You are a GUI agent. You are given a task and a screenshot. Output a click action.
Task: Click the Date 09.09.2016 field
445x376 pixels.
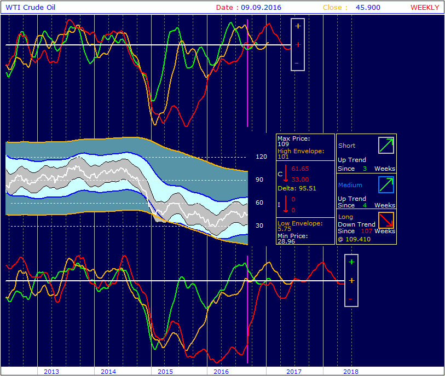click(x=248, y=8)
